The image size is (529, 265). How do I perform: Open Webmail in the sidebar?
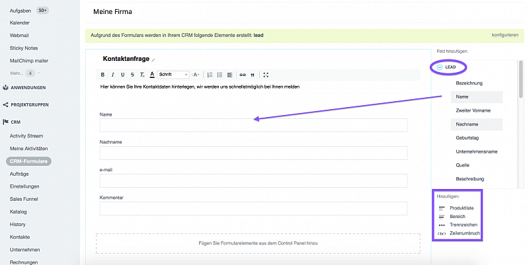pyautogui.click(x=19, y=36)
